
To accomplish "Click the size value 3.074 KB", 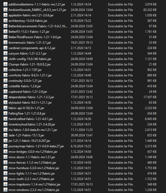I will (150, 4).
